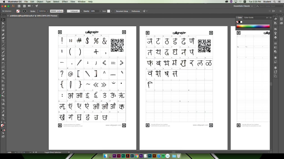
Task: Click the black swatch in Color panel
Action: tap(239, 22)
